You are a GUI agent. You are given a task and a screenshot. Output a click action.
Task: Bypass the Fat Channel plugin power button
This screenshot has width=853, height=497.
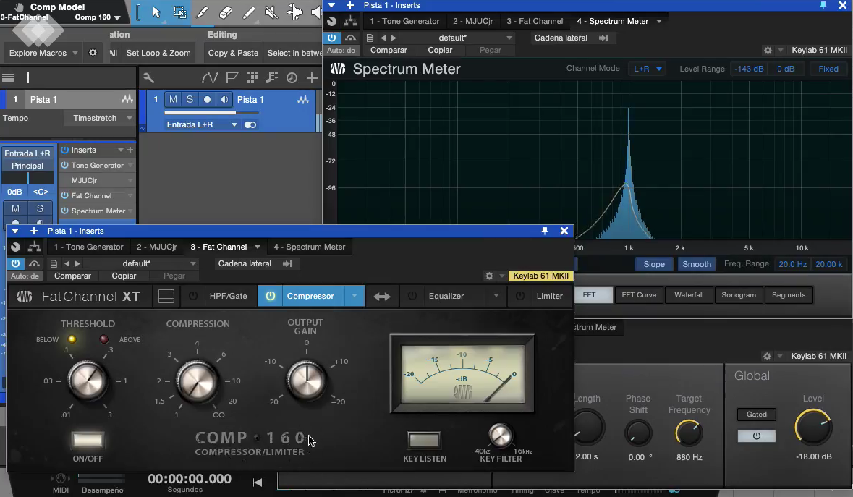pos(15,264)
